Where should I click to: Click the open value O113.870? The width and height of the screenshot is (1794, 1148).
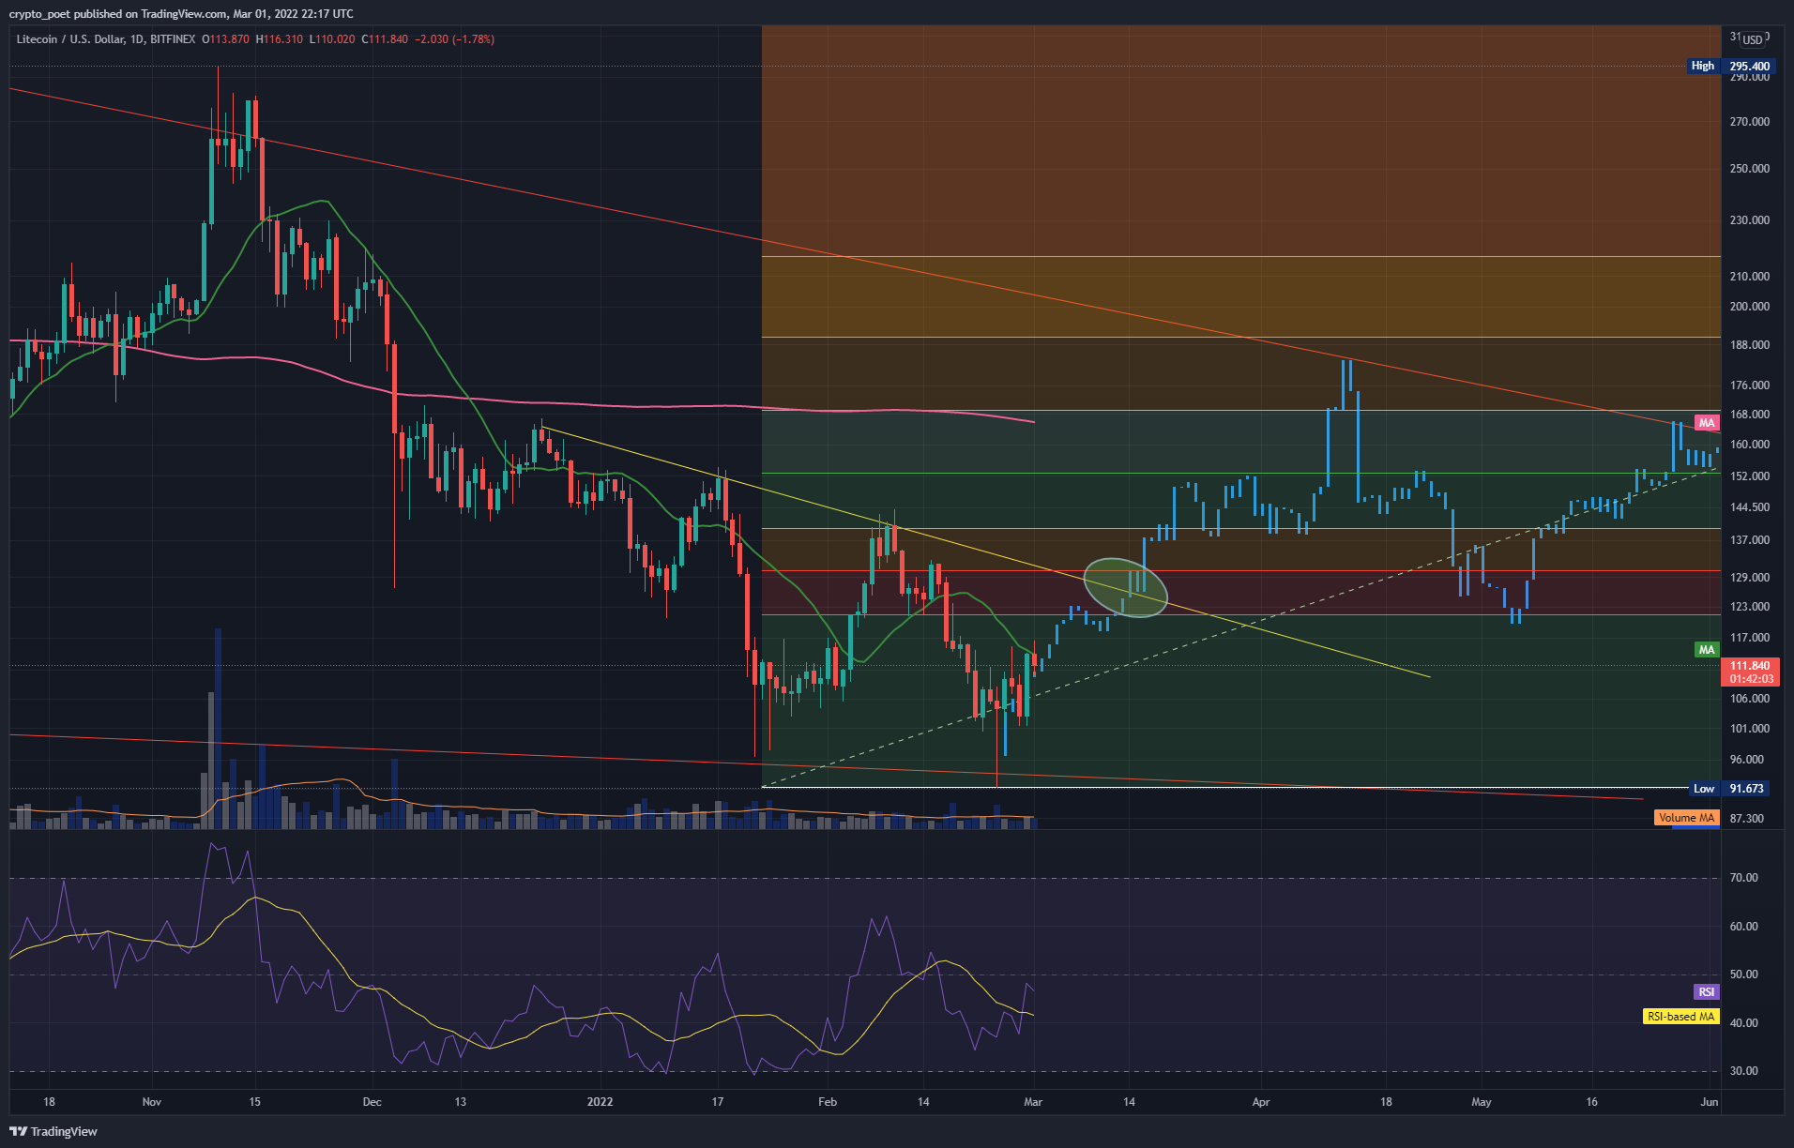[225, 39]
